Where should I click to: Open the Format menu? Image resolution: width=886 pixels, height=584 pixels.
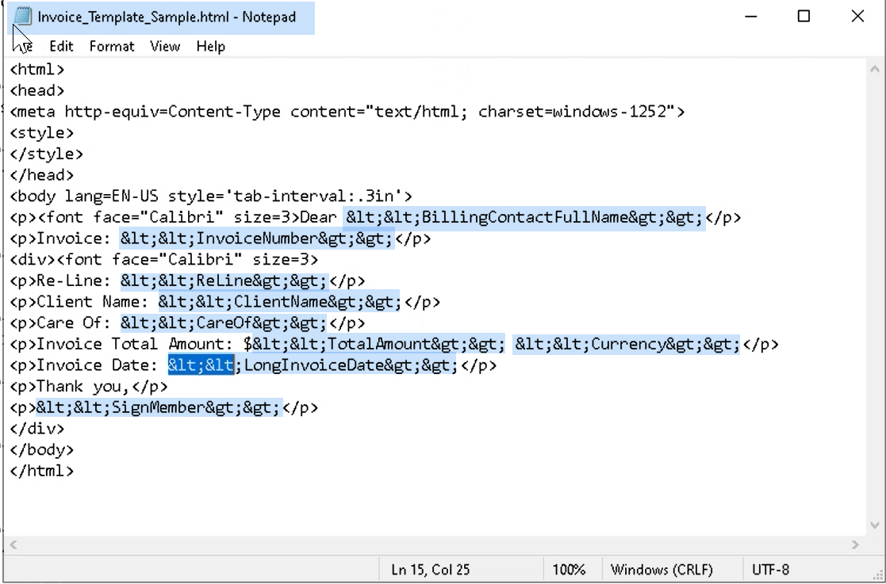(112, 46)
